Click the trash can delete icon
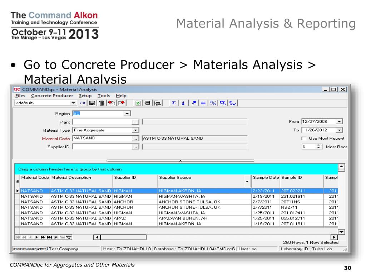The height and width of the screenshot is (275, 366). [102, 103]
